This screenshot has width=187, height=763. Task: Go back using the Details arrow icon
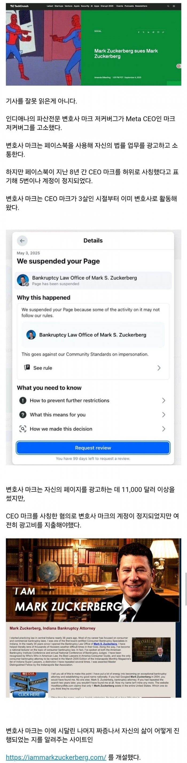click(22, 240)
